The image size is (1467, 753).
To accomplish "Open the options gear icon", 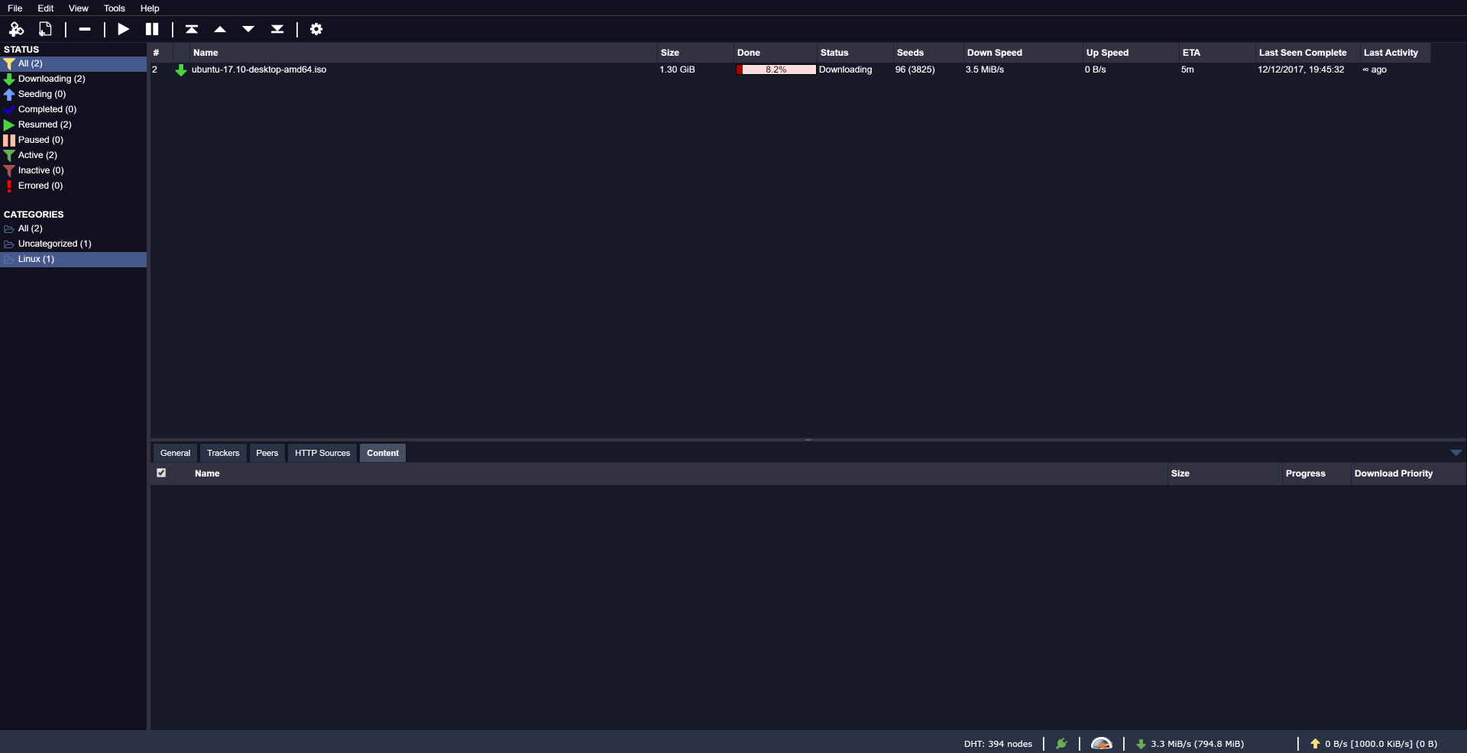I will pyautogui.click(x=316, y=29).
